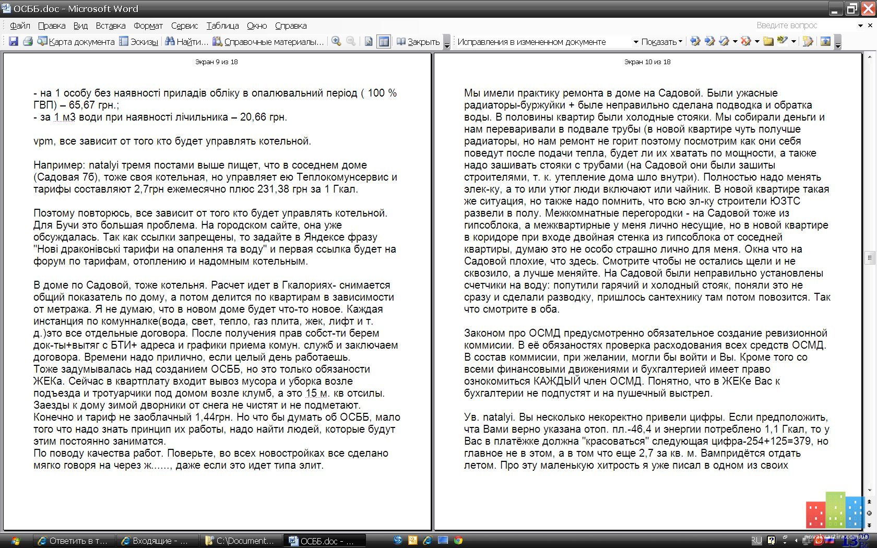
Task: Accept the selected change icon
Action: pos(724,41)
